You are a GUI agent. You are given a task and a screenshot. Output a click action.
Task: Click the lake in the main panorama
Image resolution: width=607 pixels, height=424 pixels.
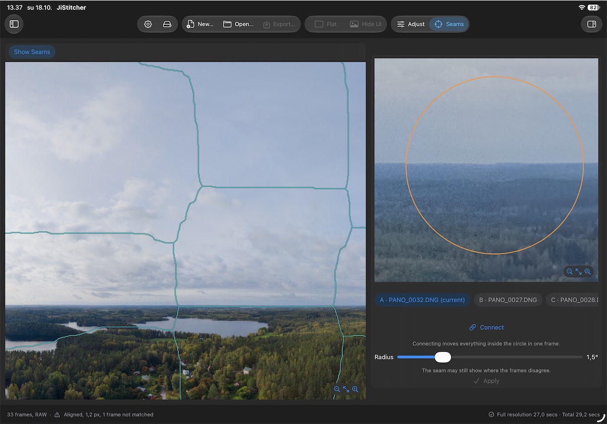click(x=202, y=326)
